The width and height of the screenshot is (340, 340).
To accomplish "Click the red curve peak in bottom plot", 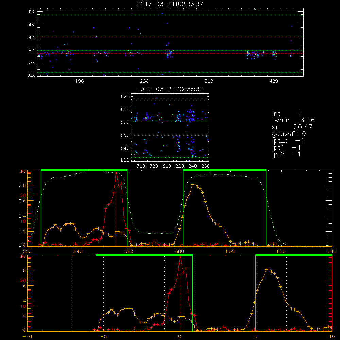I will [180, 256].
